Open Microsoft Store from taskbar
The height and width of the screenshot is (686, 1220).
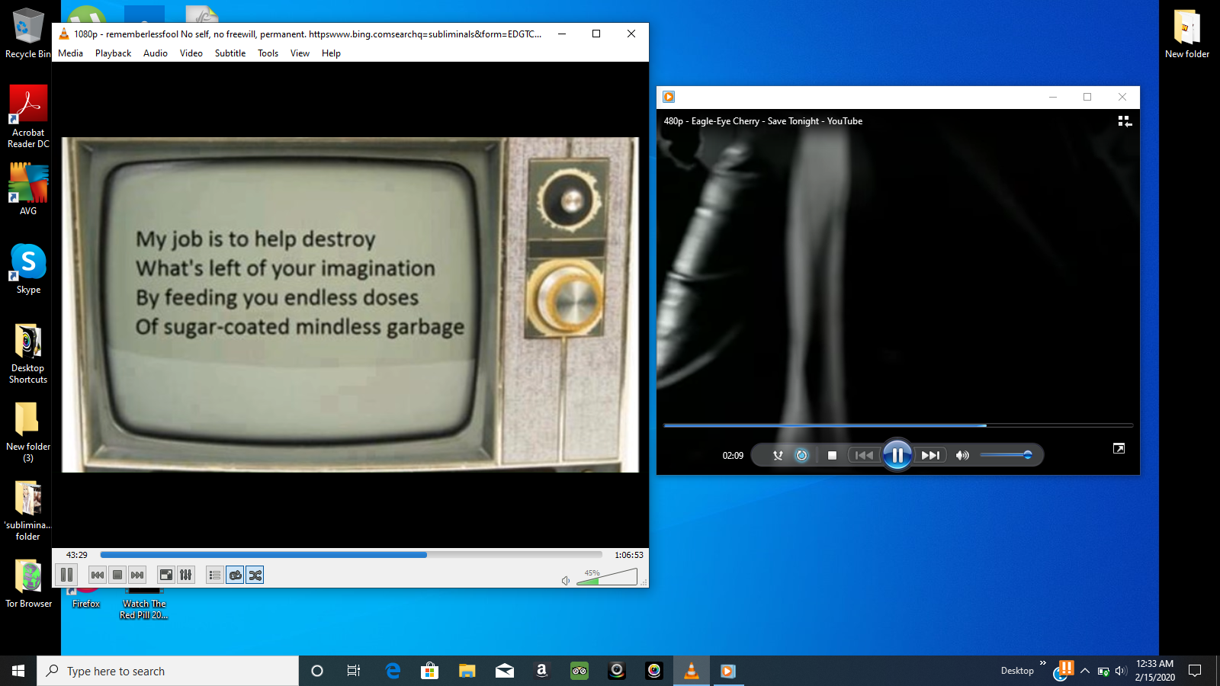point(430,671)
